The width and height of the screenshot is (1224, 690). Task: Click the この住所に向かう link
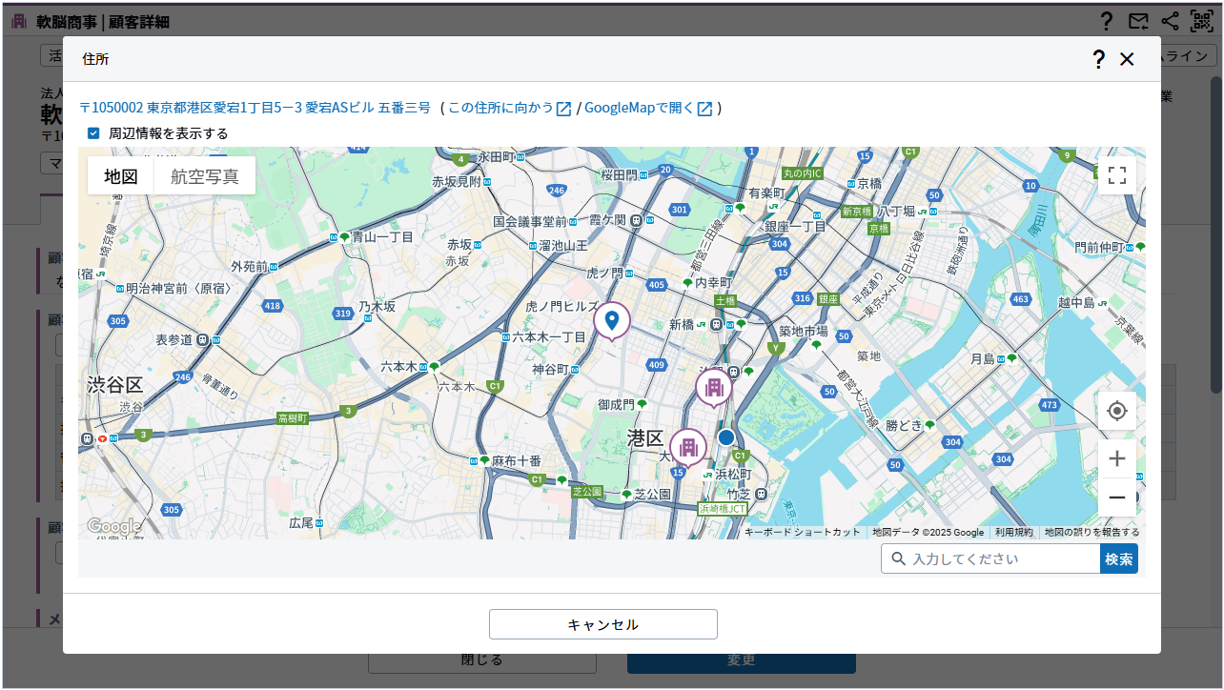coord(500,108)
